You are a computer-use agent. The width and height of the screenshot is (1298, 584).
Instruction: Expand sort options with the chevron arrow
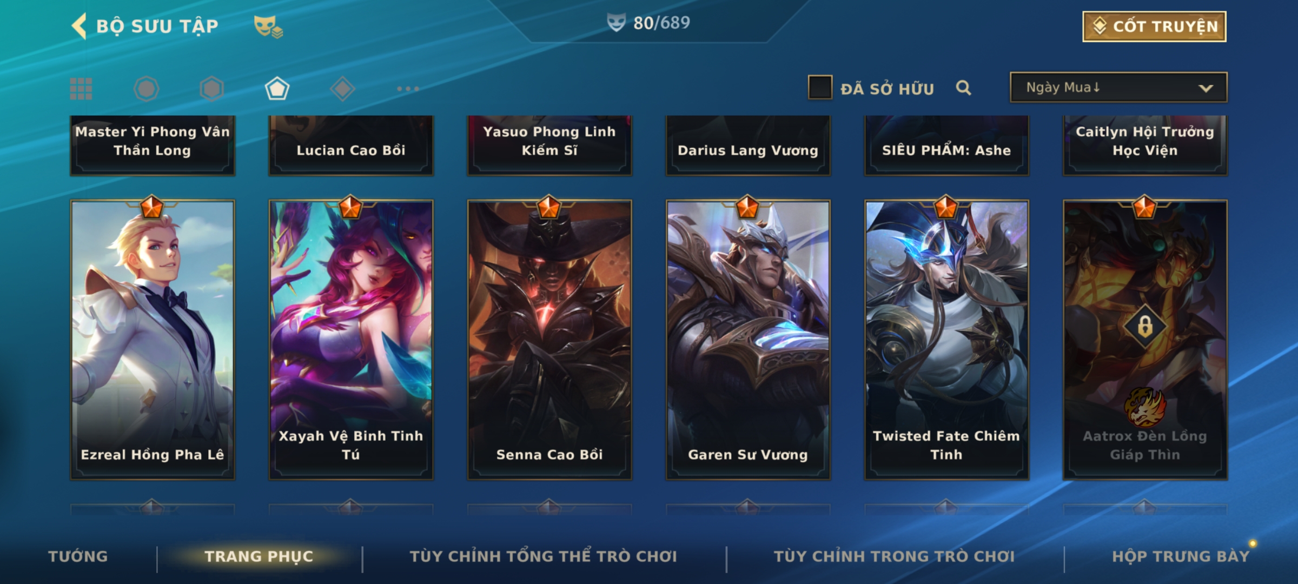(1206, 88)
